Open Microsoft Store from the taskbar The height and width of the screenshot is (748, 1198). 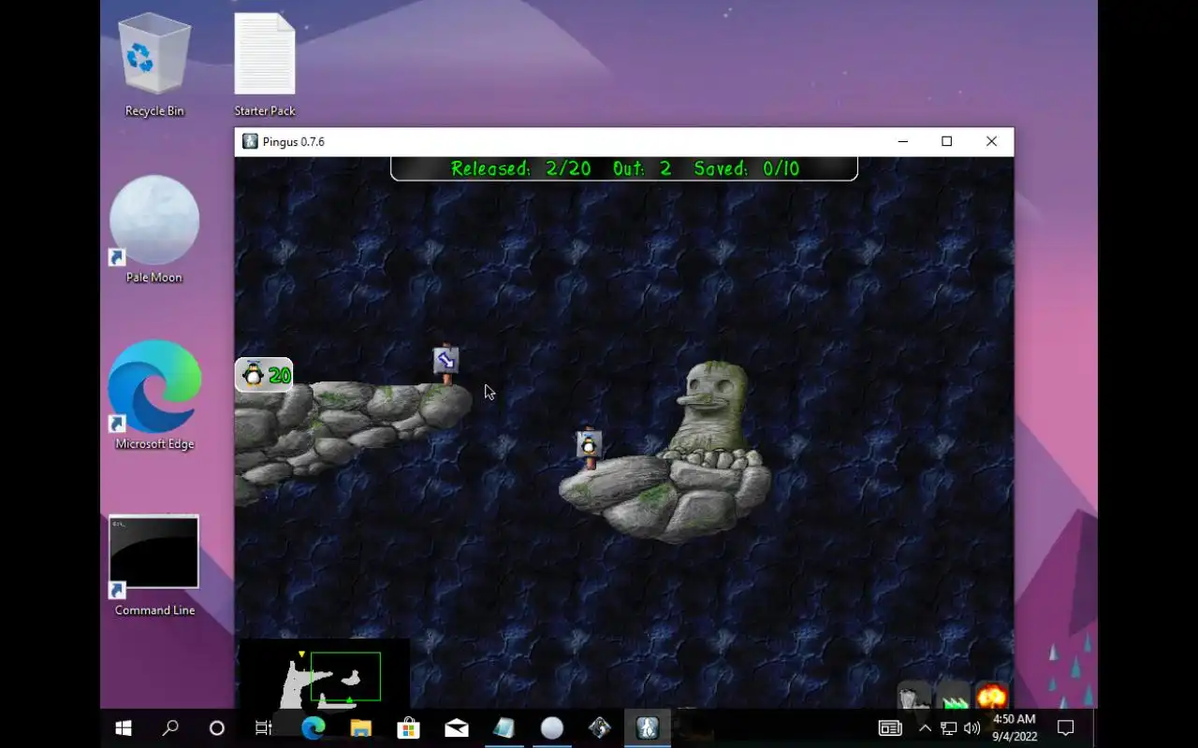coord(409,728)
